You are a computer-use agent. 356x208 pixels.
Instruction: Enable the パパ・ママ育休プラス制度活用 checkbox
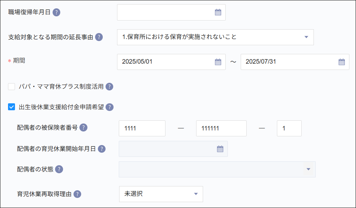point(11,86)
